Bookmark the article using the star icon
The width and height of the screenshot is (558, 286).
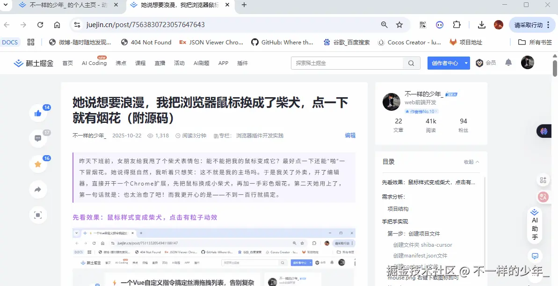(38, 164)
